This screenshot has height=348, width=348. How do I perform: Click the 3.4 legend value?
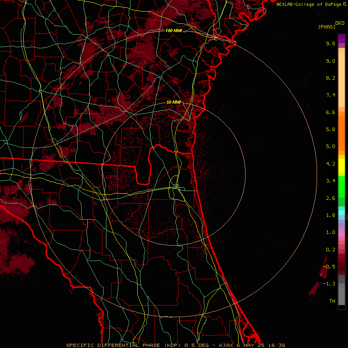(331, 181)
